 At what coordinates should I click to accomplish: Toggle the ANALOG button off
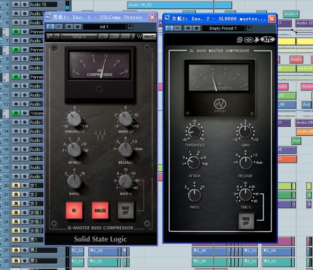[x=100, y=210]
